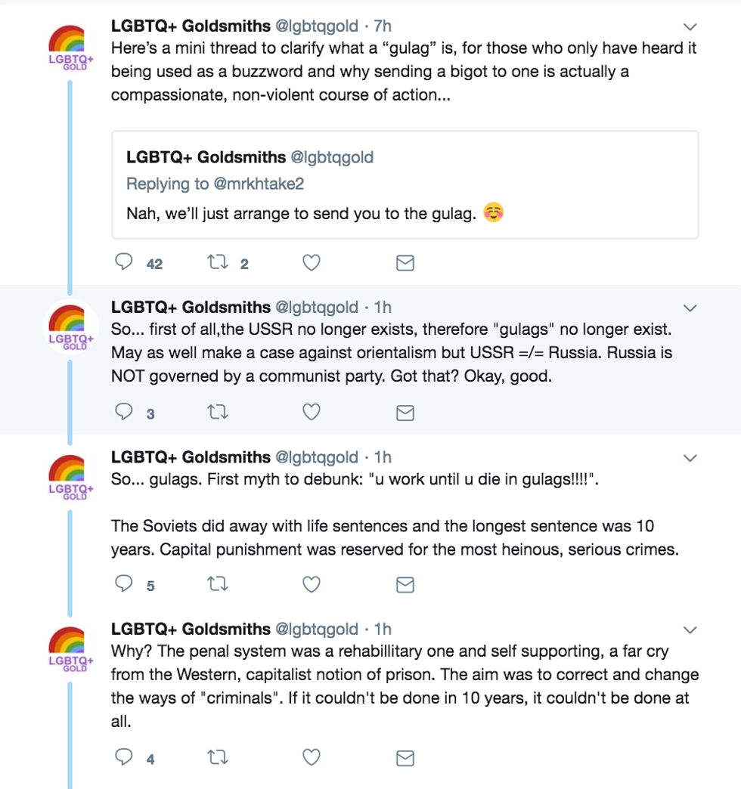Viewport: 741px width, 789px height.
Task: Retweet the tweet saying USSR is not Russia
Action: 218,412
